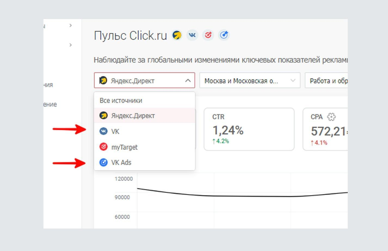Select myTarget in the source list

[x=145, y=147]
